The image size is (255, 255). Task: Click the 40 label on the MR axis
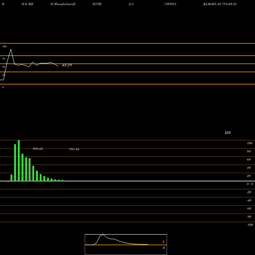249,168
